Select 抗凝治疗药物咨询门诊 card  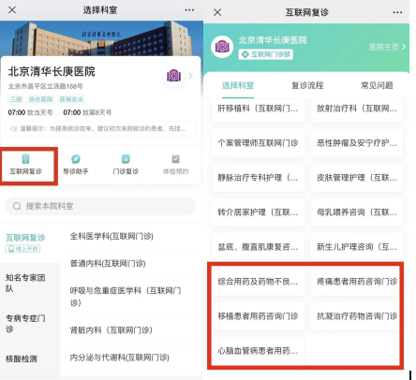click(357, 316)
